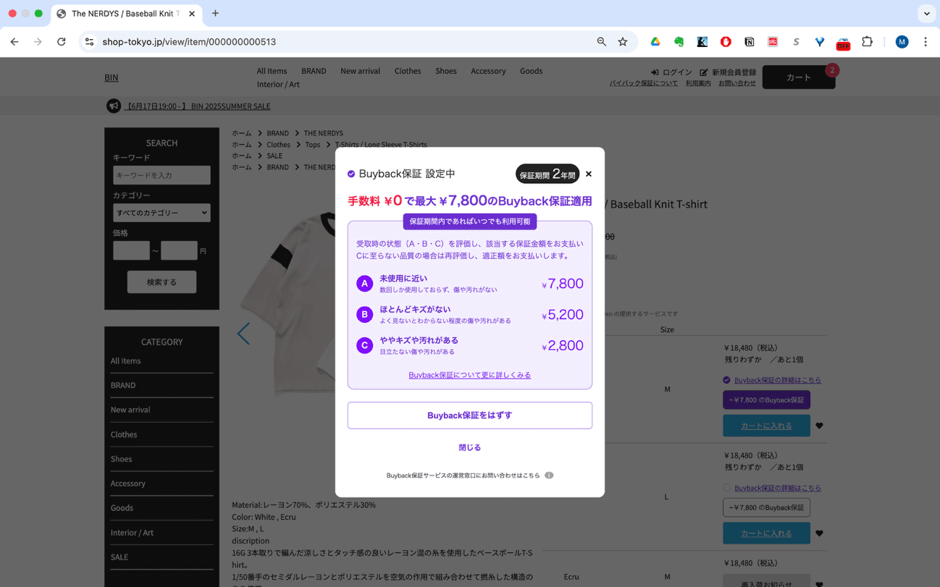Open Accessory in the top navigation

[x=488, y=71]
